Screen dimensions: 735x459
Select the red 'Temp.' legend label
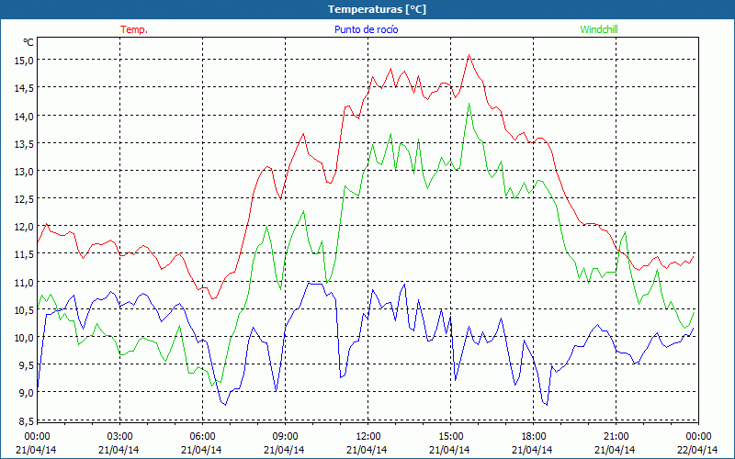(134, 29)
